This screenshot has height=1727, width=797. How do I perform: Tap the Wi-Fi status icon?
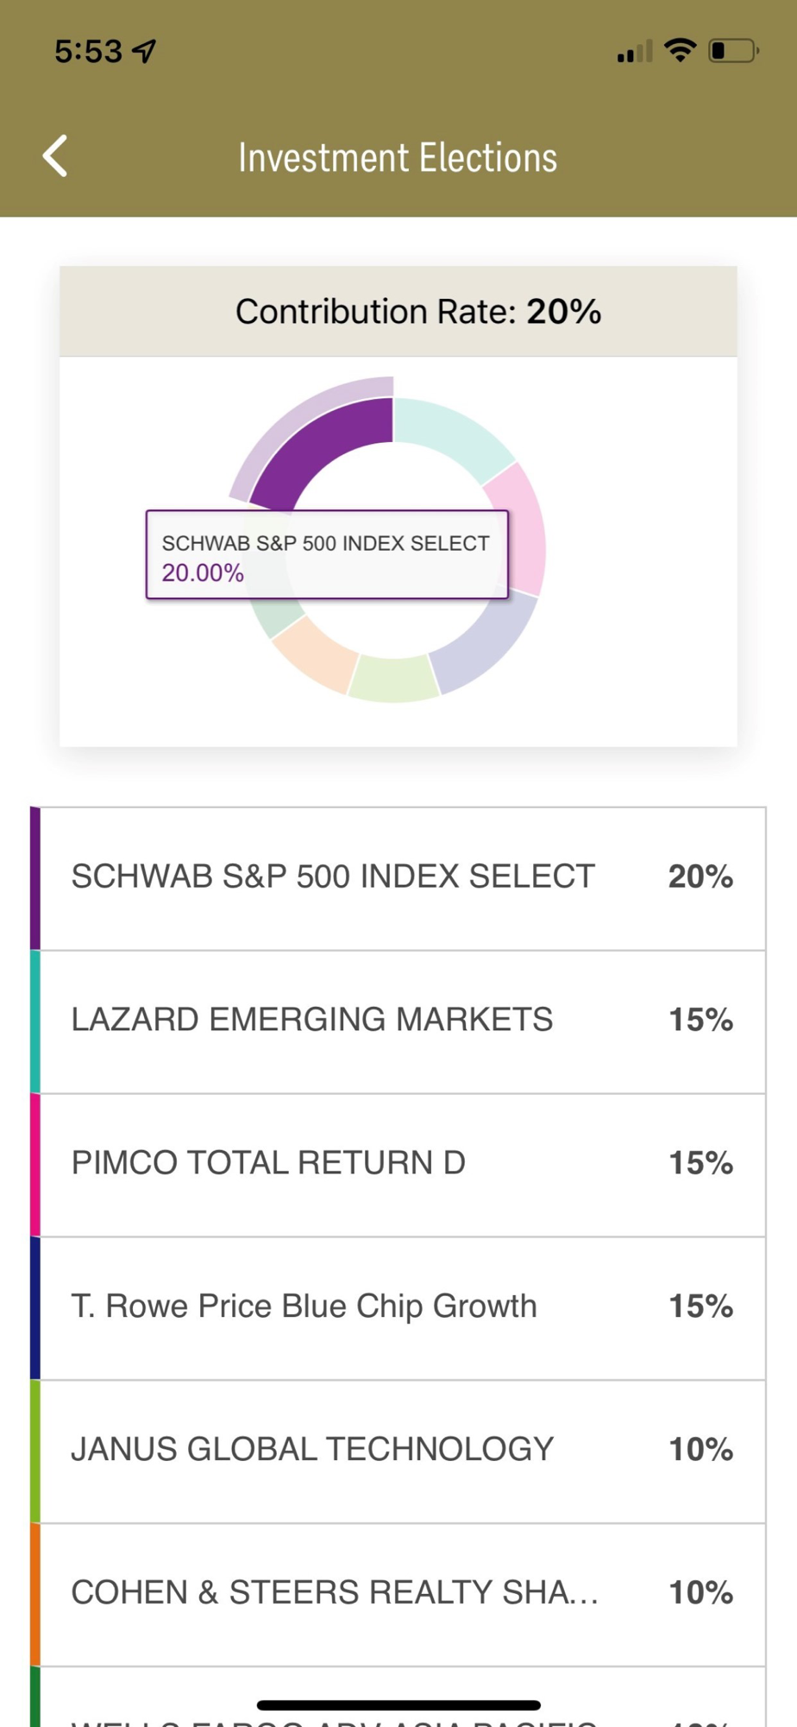(681, 50)
